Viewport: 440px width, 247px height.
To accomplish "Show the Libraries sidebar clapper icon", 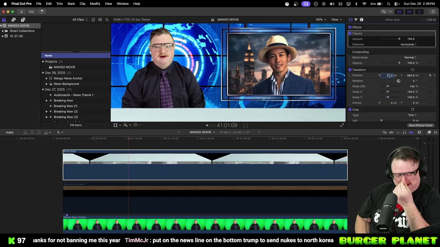I will 4,20.
